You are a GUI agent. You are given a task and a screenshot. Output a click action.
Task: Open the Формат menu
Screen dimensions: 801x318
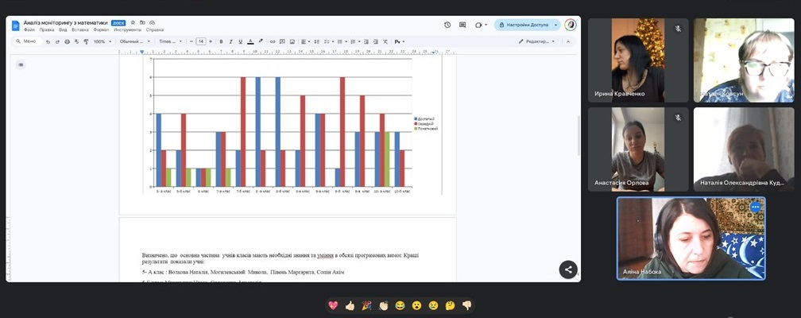[x=101, y=29]
